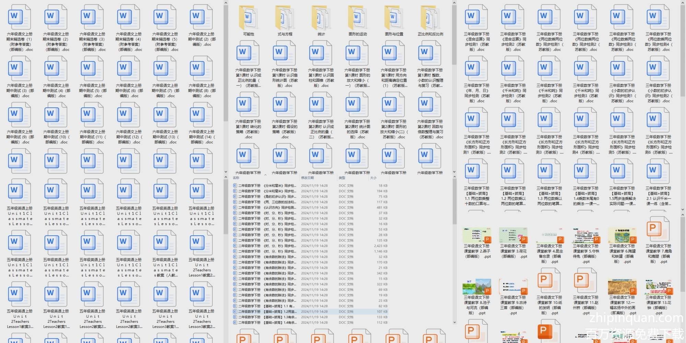Select the highlighted 【基础+拔高】1.2 list row
686x343 pixels.
268,312
